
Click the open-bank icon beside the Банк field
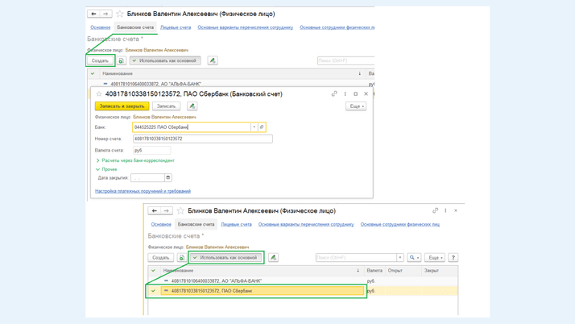coord(262,127)
